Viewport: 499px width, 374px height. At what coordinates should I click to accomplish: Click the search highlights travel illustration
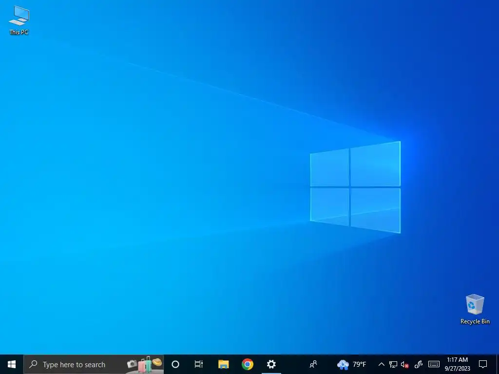[x=144, y=364]
